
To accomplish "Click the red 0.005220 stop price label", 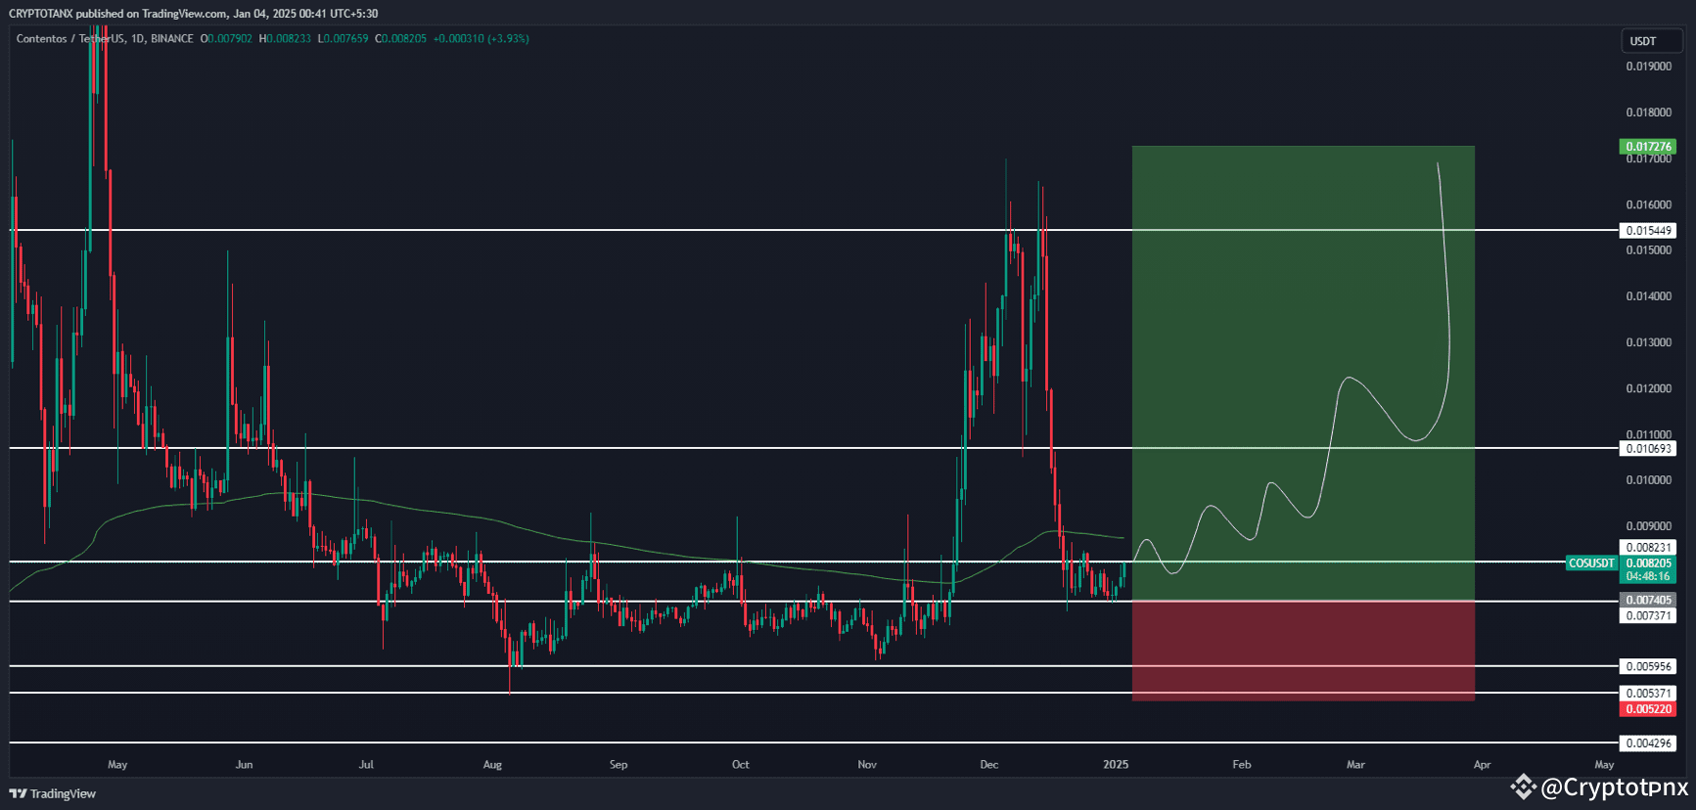I will pos(1648,709).
